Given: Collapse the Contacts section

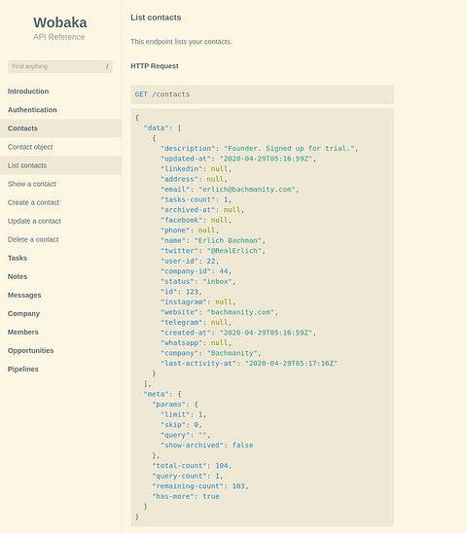Looking at the screenshot, I should (60, 128).
